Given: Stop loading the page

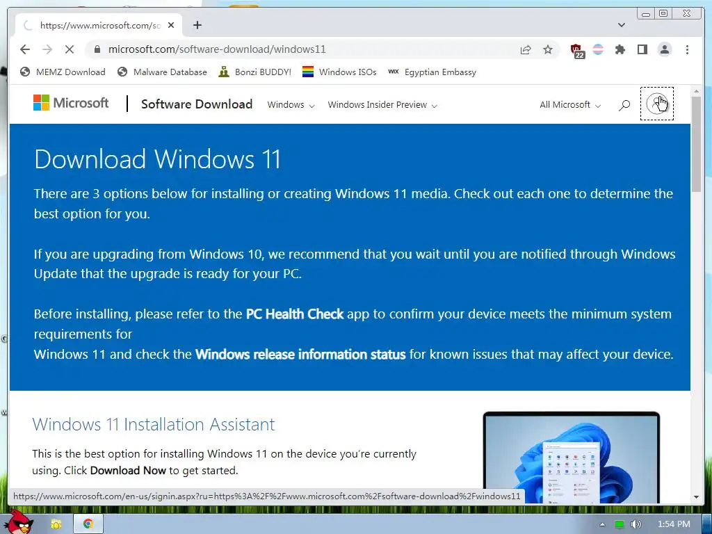Looking at the screenshot, I should pyautogui.click(x=70, y=49).
